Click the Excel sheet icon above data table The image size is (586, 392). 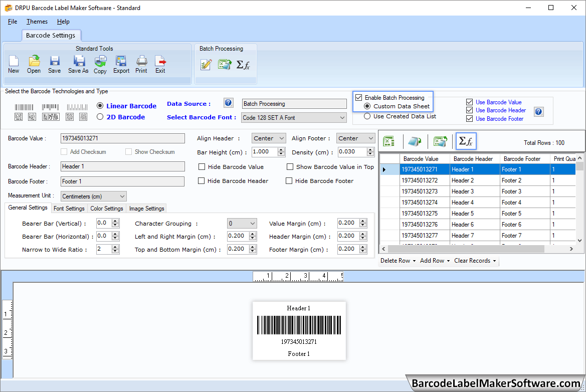(389, 142)
